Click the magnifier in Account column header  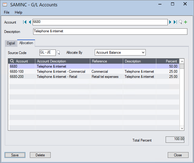pyautogui.click(x=12, y=61)
